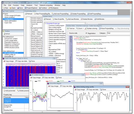
Task: Run the script with Test run
Action: pos(71,28)
